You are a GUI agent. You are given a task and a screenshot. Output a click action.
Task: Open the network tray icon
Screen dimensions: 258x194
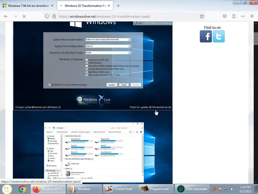tap(227, 189)
